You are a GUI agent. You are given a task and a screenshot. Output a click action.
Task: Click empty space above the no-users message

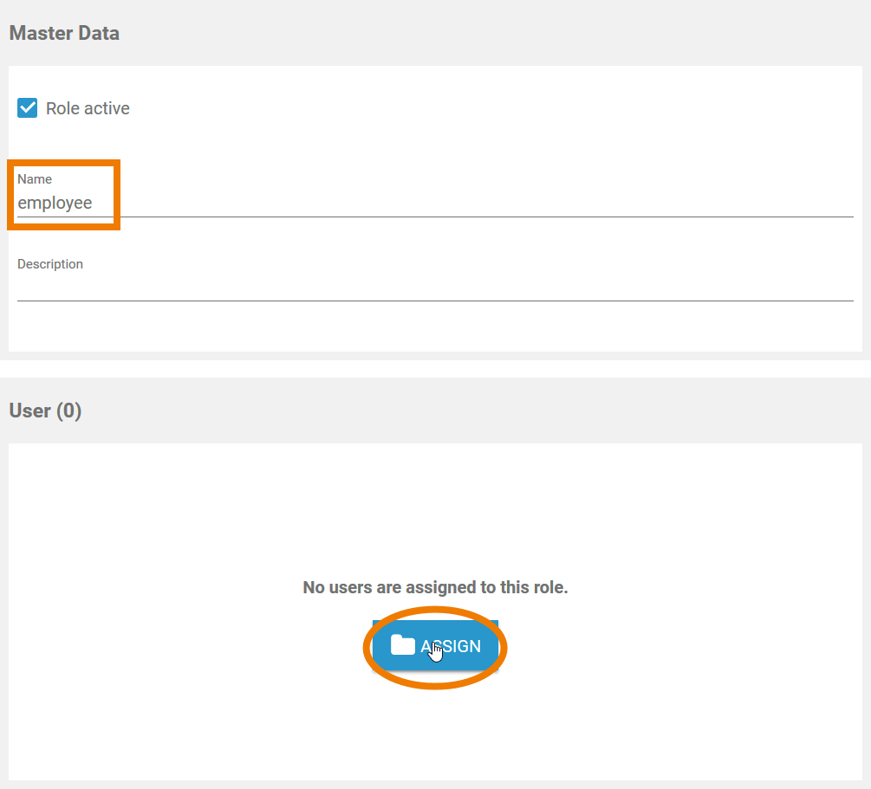[x=435, y=511]
